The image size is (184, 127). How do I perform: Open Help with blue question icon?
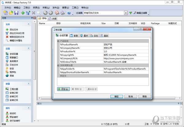pos(69,13)
